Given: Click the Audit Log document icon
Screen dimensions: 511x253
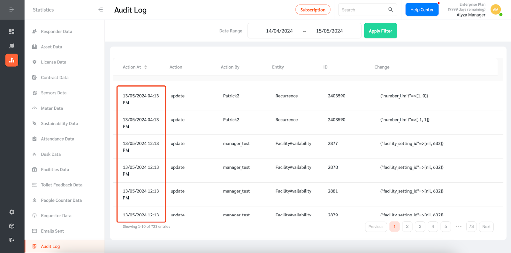Looking at the screenshot, I should pos(34,246).
